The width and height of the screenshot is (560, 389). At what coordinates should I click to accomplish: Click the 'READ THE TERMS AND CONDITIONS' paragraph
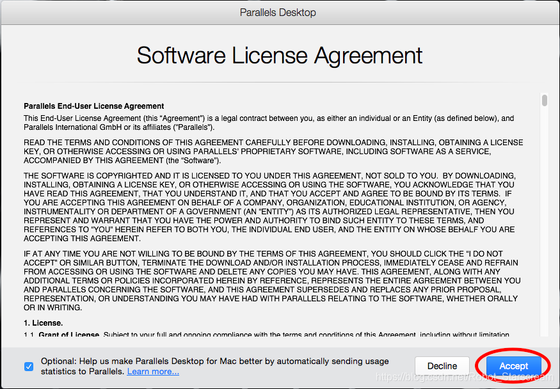click(x=273, y=152)
